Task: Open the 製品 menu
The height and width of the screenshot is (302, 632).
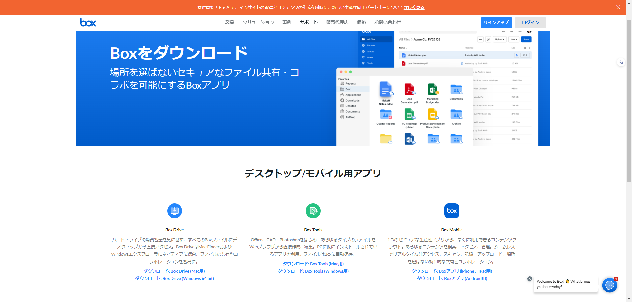Action: click(230, 22)
